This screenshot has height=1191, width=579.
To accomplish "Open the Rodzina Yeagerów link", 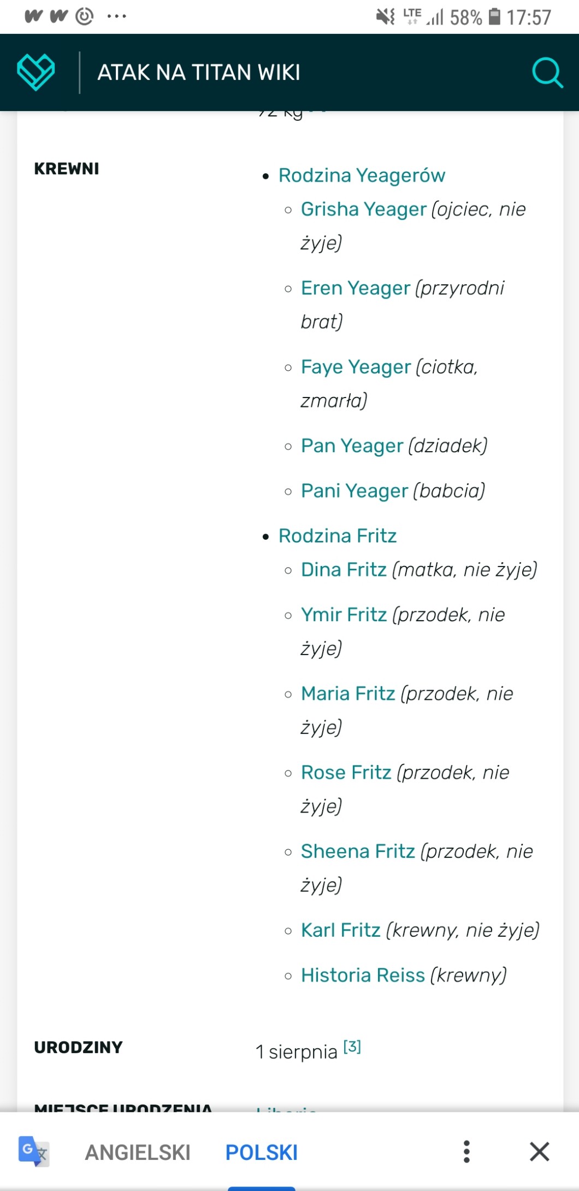I will click(x=362, y=176).
